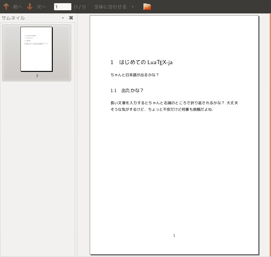Open the orange folder icon in toolbar
This screenshot has width=271, height=257.
pyautogui.click(x=147, y=7)
